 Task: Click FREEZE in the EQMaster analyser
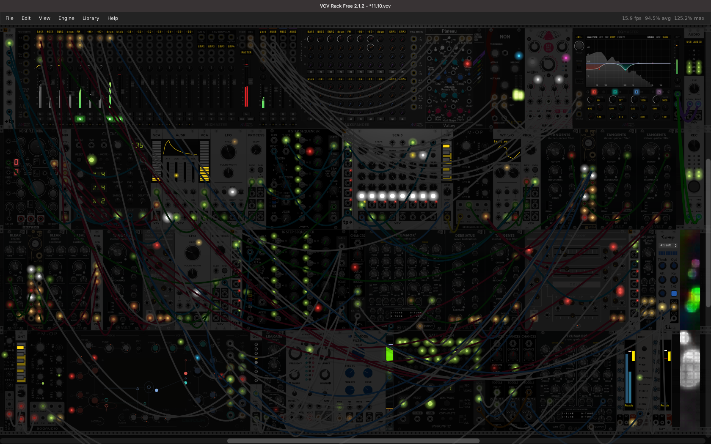pyautogui.click(x=621, y=37)
